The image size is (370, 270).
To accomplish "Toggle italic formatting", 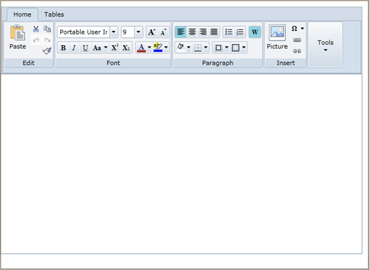I will [74, 48].
